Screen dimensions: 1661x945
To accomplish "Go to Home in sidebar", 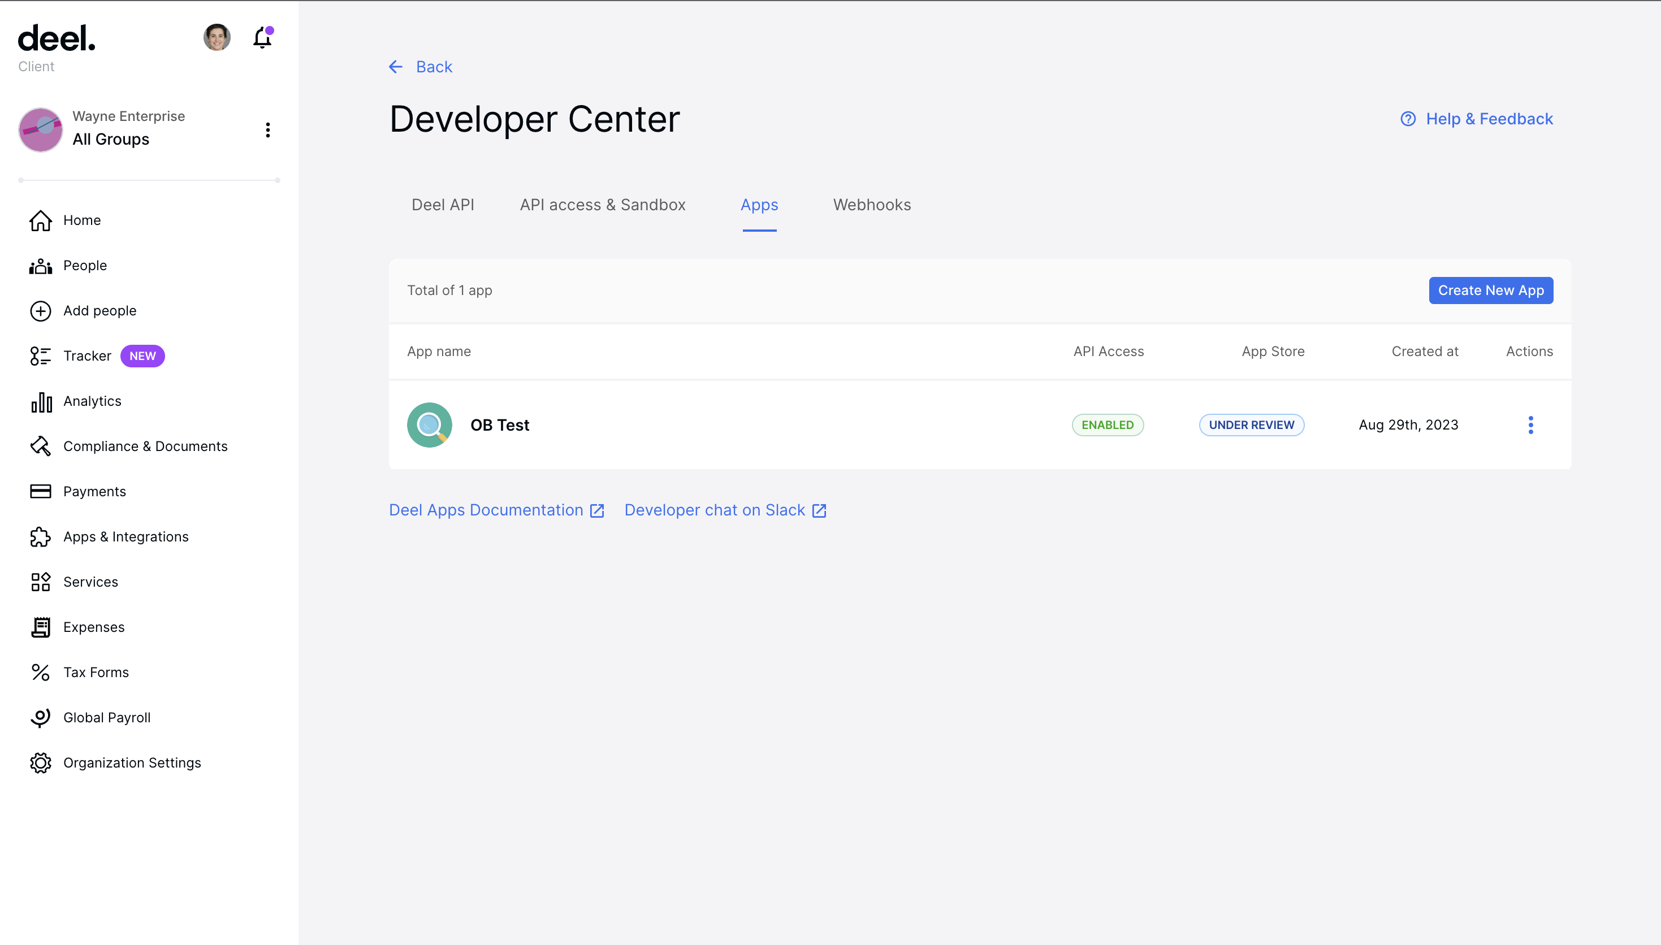I will pos(82,220).
